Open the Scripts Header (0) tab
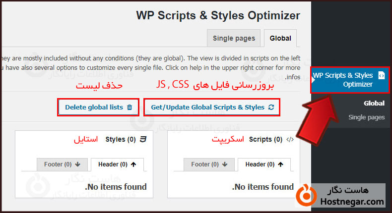This screenshot has width=392, height=213. (x=264, y=164)
